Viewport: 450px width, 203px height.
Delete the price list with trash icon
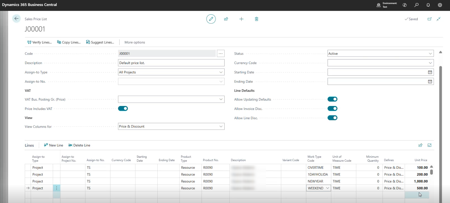coord(257,19)
